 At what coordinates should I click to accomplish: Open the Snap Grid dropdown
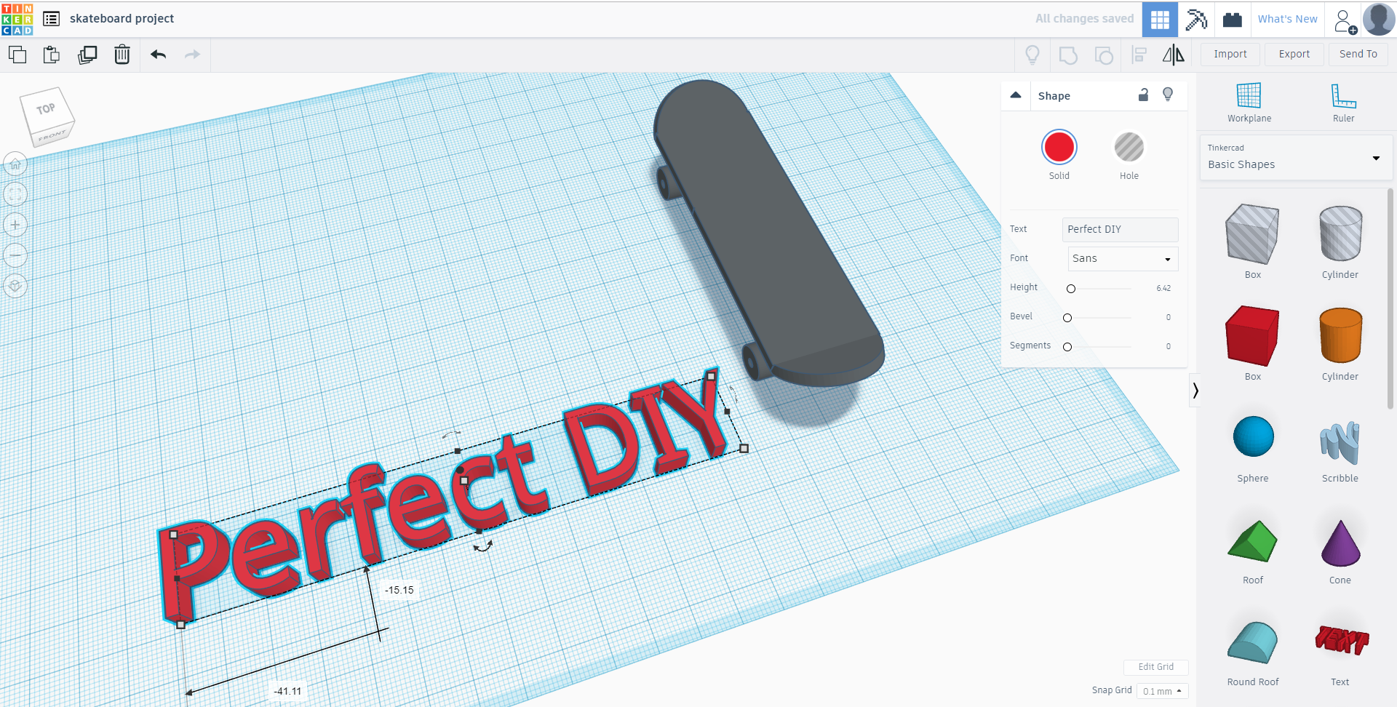(1162, 691)
